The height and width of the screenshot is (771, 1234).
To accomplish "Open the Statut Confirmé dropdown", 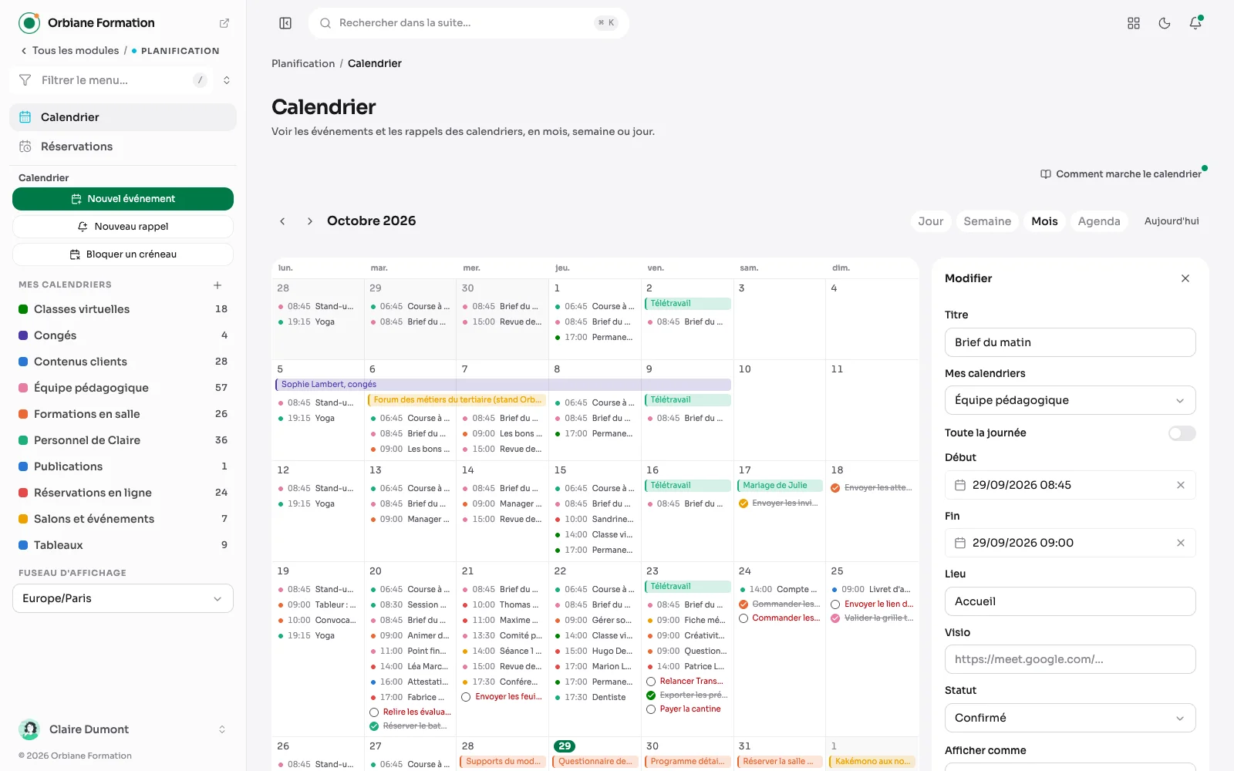I will [1070, 718].
